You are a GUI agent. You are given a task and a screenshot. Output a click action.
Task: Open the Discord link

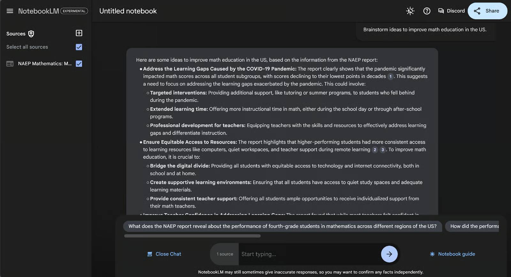pos(451,11)
